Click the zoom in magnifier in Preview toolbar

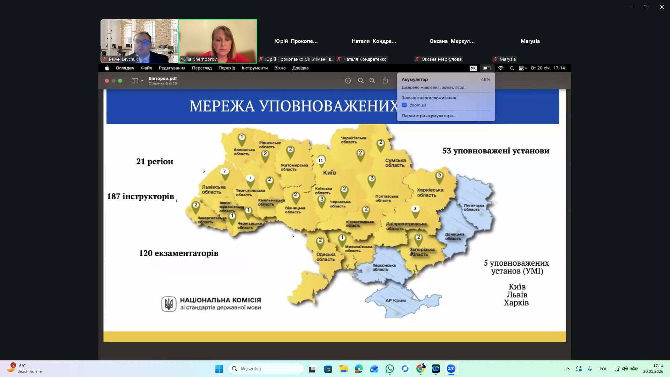point(372,81)
